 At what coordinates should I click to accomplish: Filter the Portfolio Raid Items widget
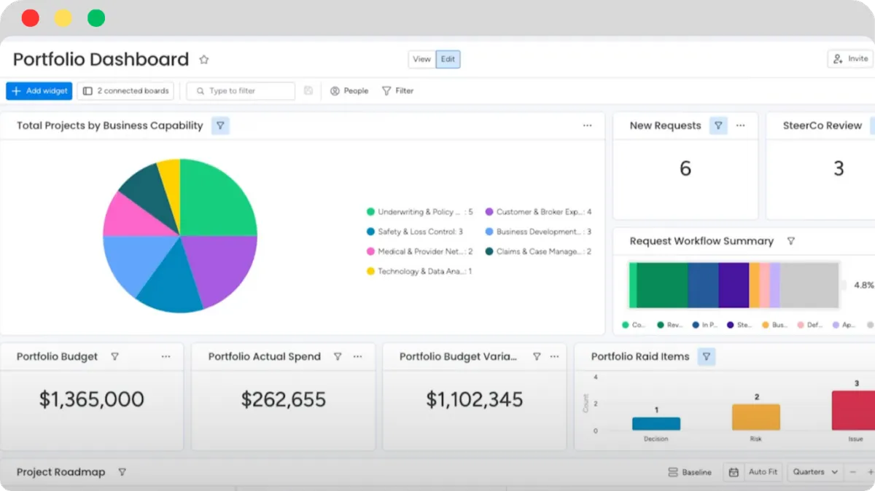point(706,357)
